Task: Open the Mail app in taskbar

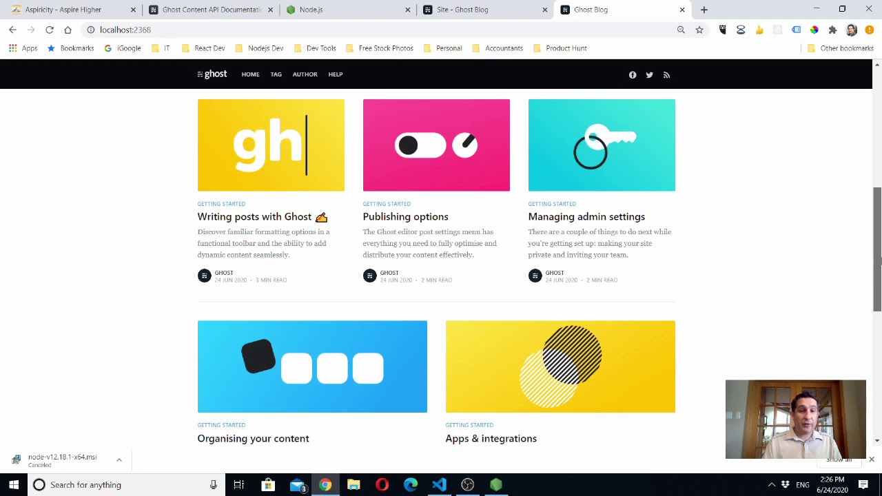Action: pos(297,485)
